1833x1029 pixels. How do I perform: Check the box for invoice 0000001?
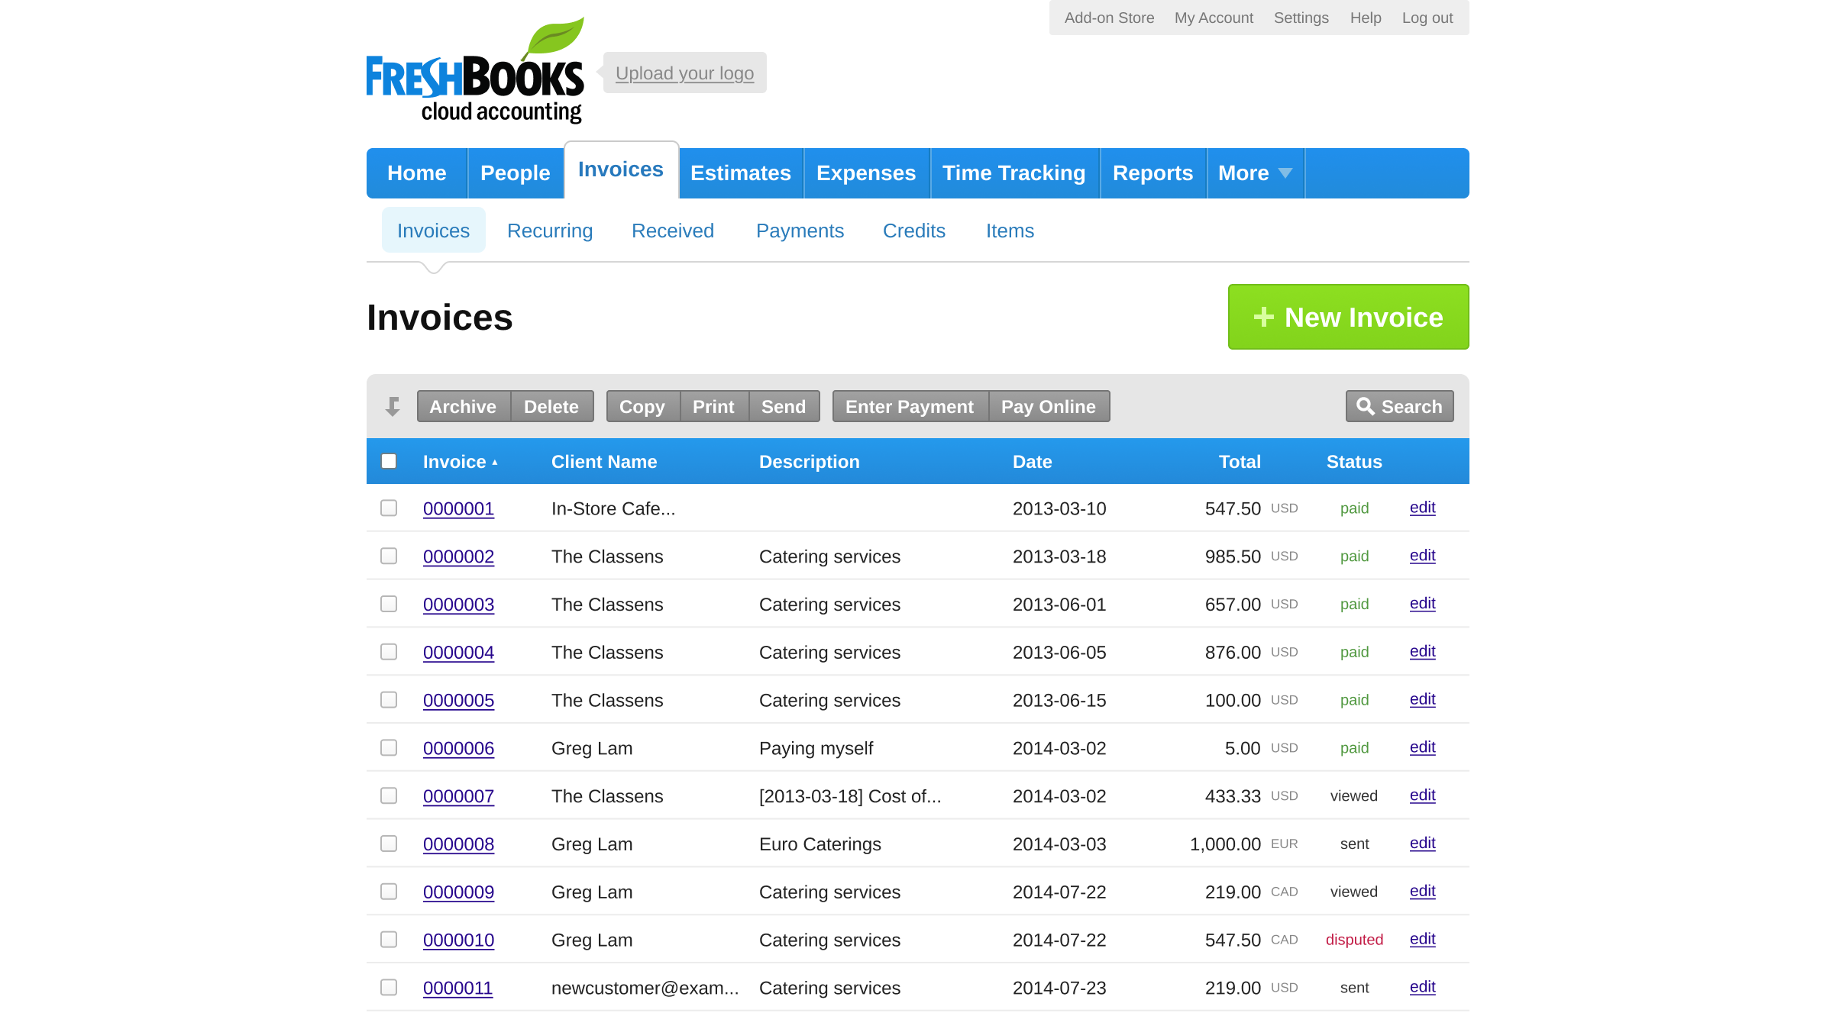(x=389, y=508)
